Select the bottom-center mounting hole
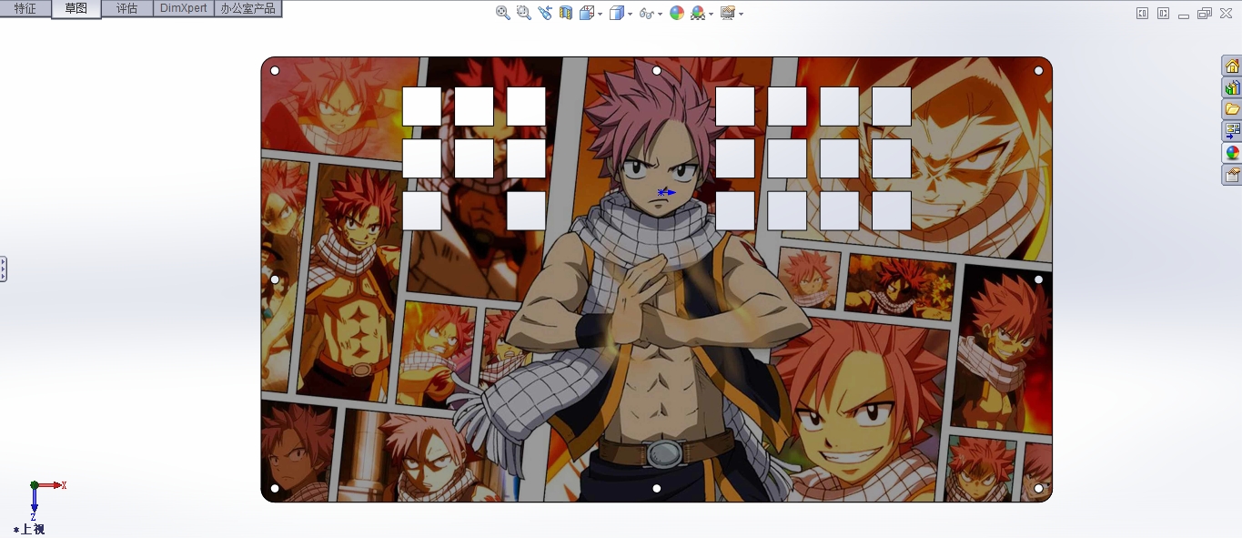The height and width of the screenshot is (538, 1242). 657,489
